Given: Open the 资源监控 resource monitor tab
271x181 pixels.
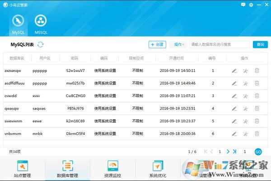Looking at the screenshot, I should (112, 170).
